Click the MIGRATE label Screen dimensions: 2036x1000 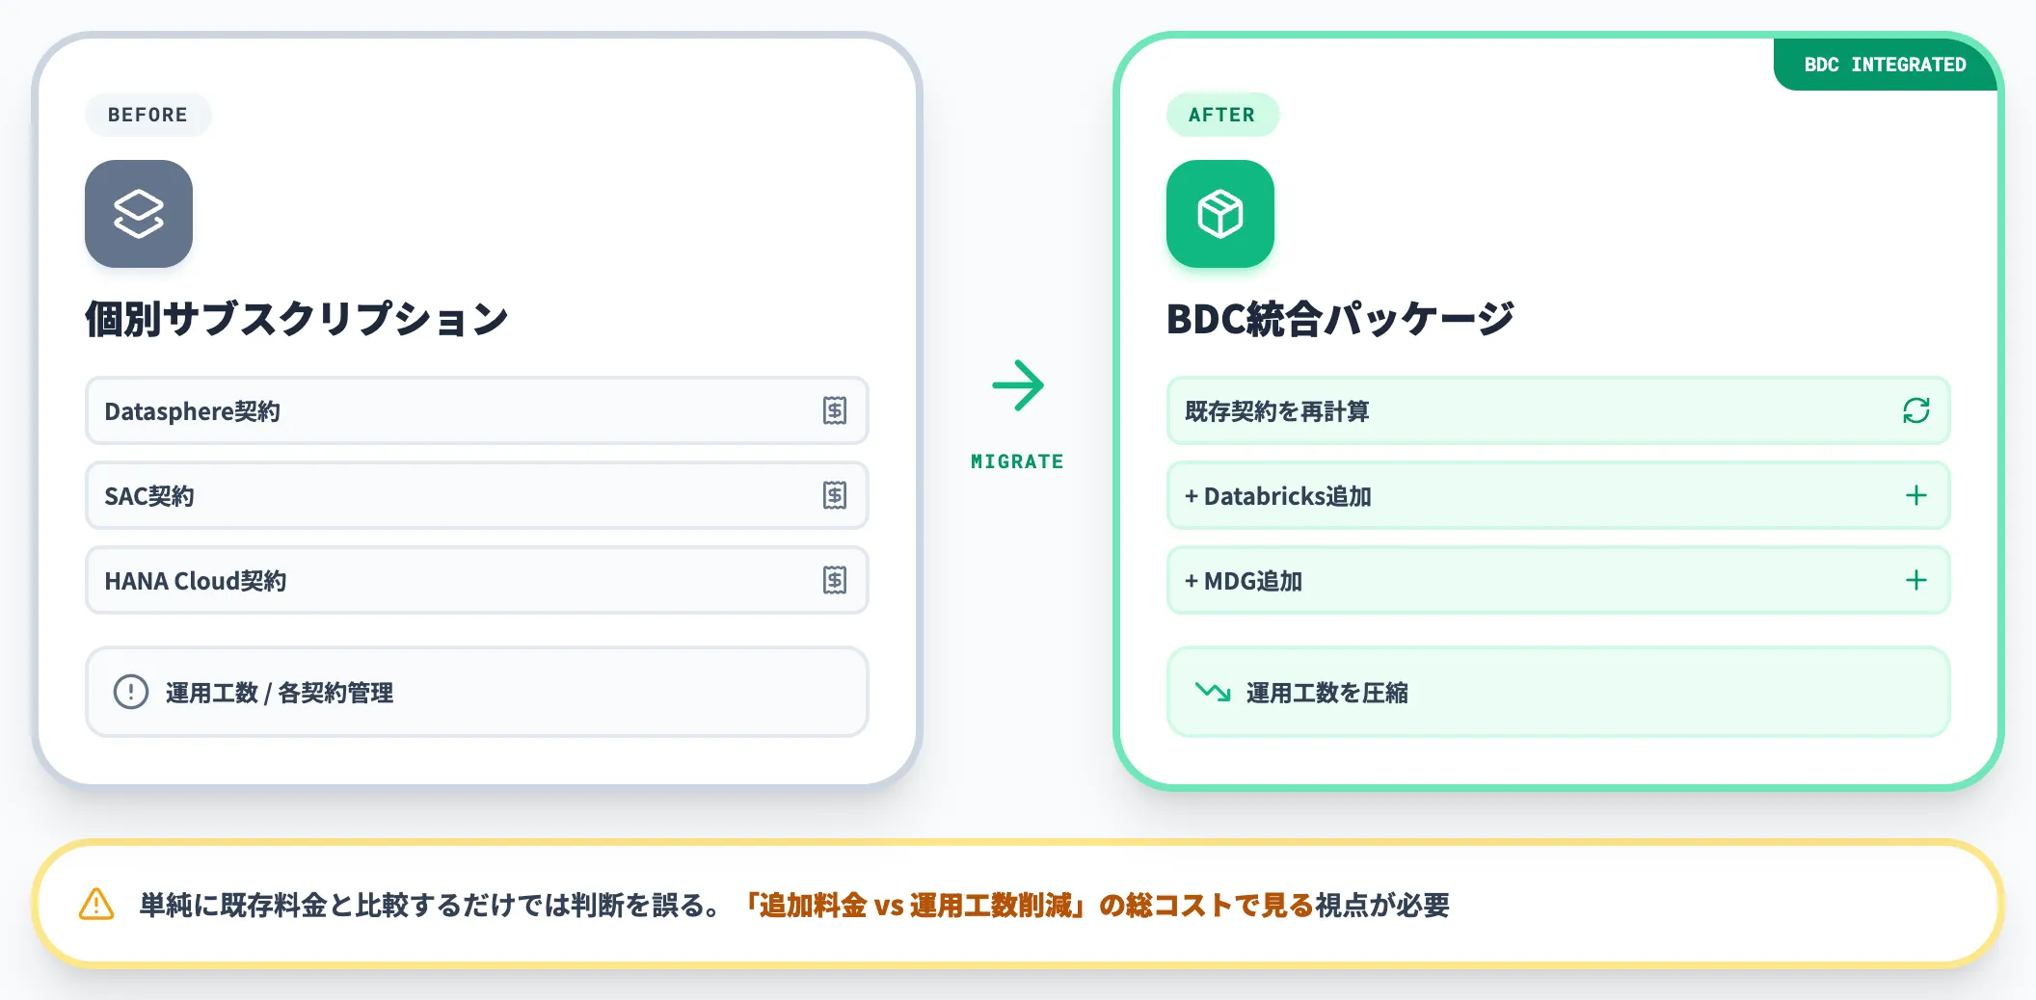coord(1018,461)
